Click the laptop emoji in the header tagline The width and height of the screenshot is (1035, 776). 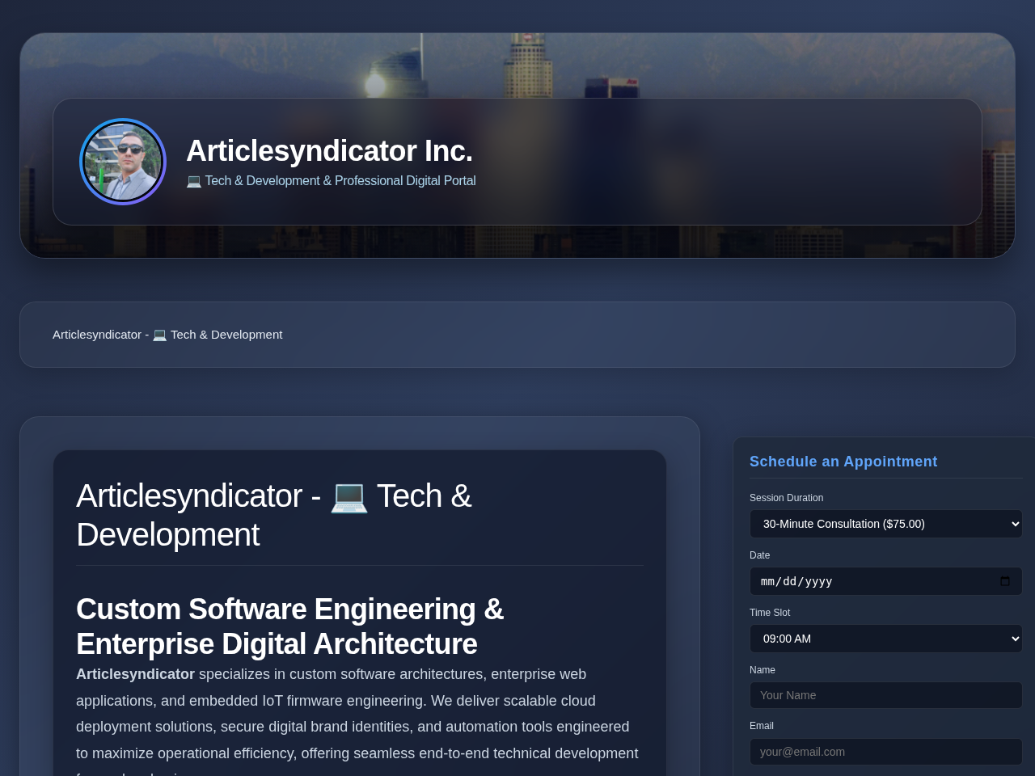(x=194, y=181)
